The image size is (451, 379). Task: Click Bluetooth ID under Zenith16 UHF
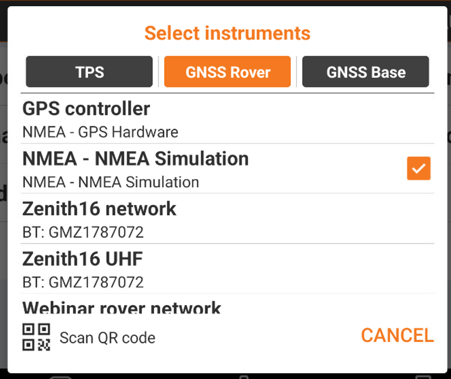[x=83, y=282]
